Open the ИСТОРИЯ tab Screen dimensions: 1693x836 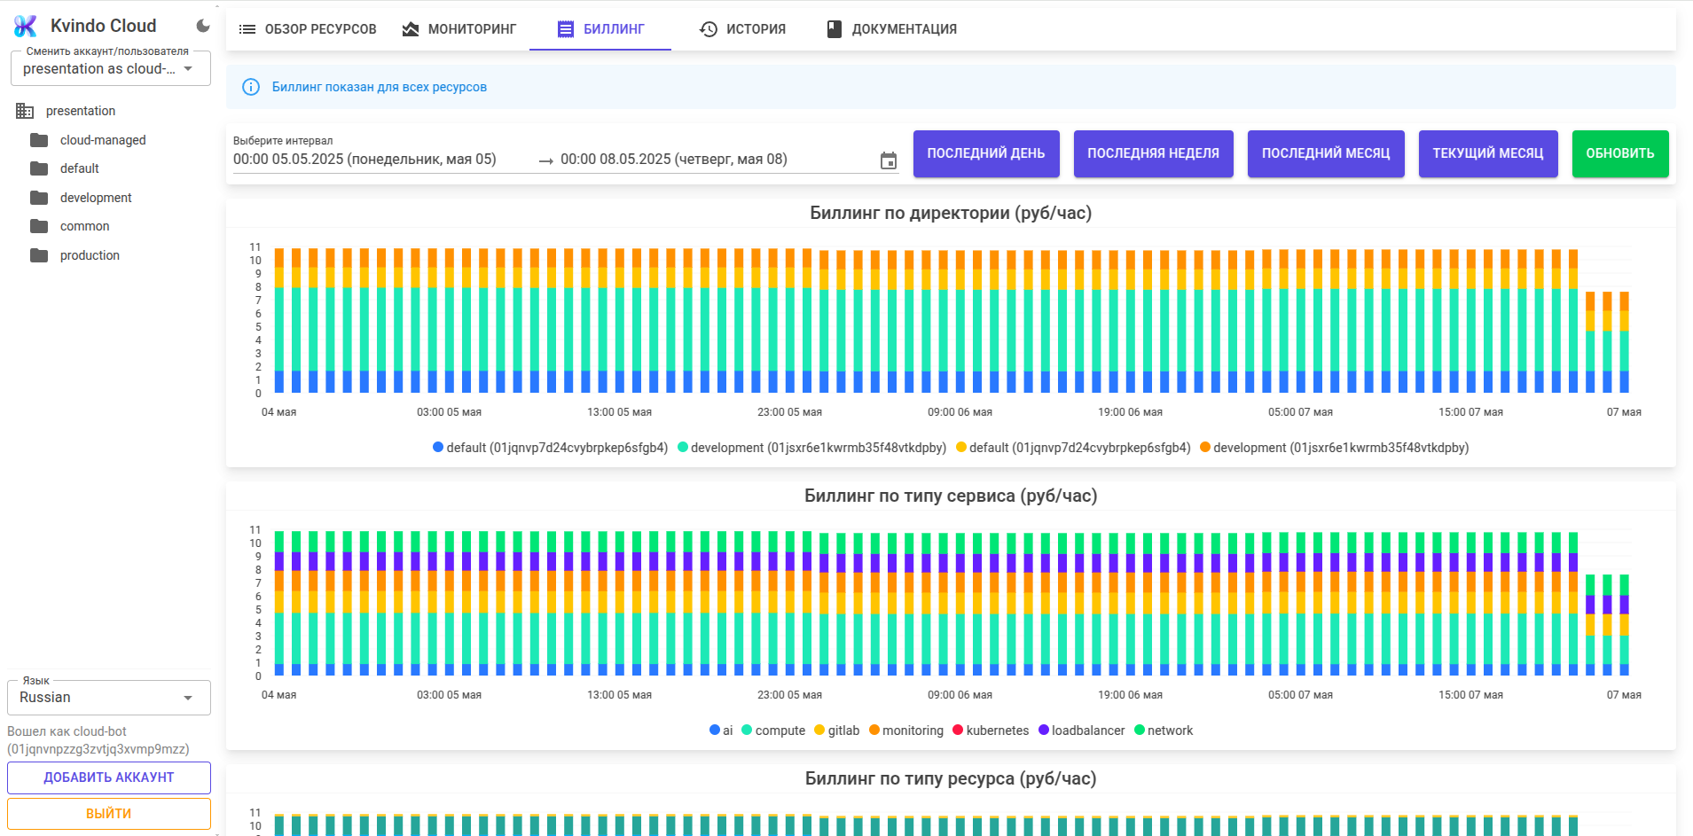[x=742, y=29]
